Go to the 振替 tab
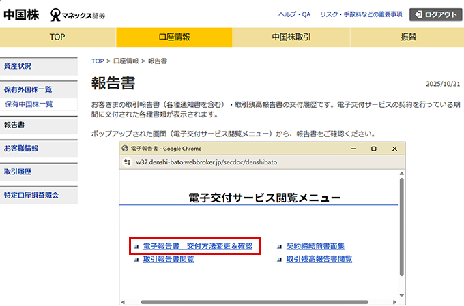Image resolution: width=464 pixels, height=306 pixels. (x=407, y=37)
